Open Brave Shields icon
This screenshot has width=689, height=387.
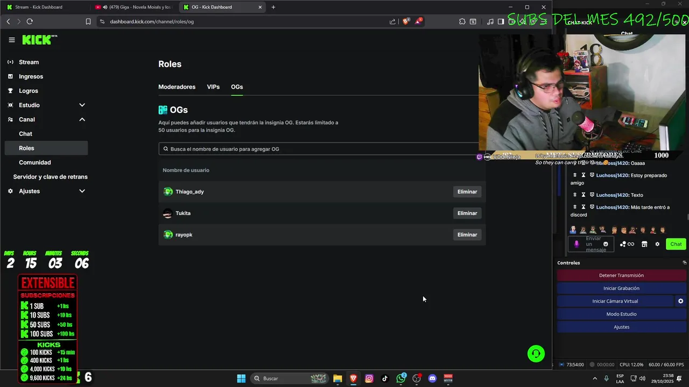pyautogui.click(x=406, y=21)
